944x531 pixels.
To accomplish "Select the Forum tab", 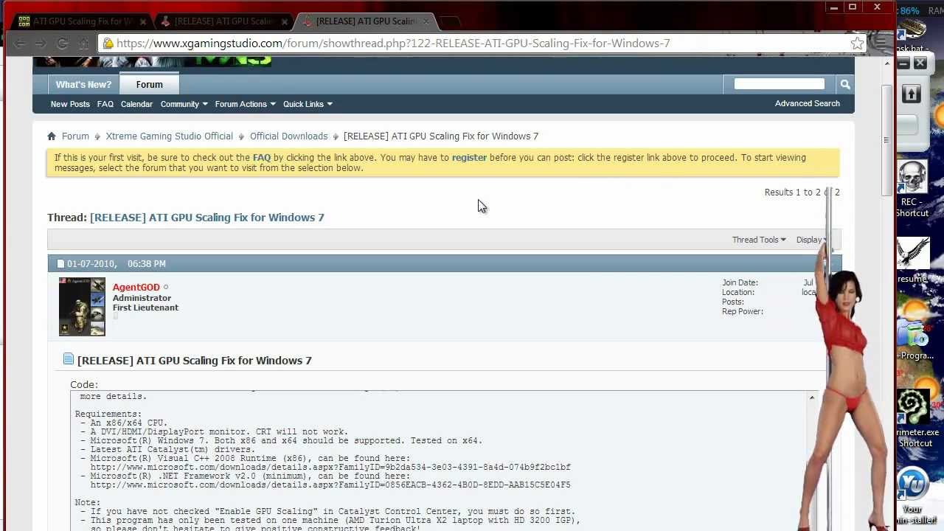I will 149,84.
